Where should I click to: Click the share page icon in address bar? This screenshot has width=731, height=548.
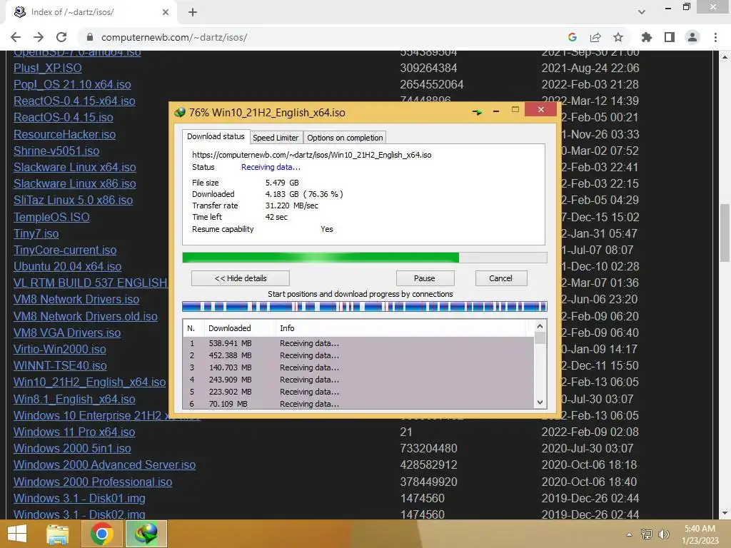click(595, 37)
